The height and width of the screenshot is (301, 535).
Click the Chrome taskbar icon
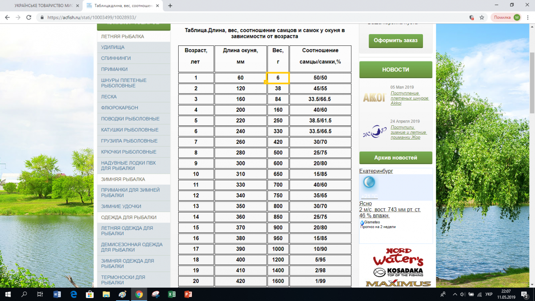tap(139, 294)
